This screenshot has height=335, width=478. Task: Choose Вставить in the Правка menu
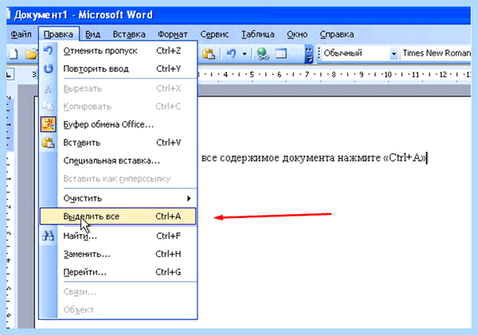point(118,142)
